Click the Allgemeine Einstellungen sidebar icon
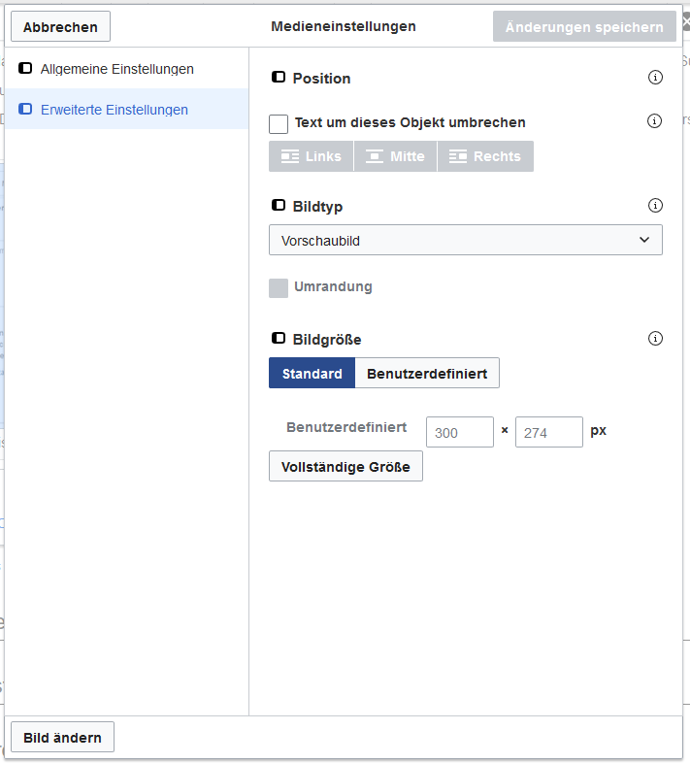690x763 pixels. [25, 68]
